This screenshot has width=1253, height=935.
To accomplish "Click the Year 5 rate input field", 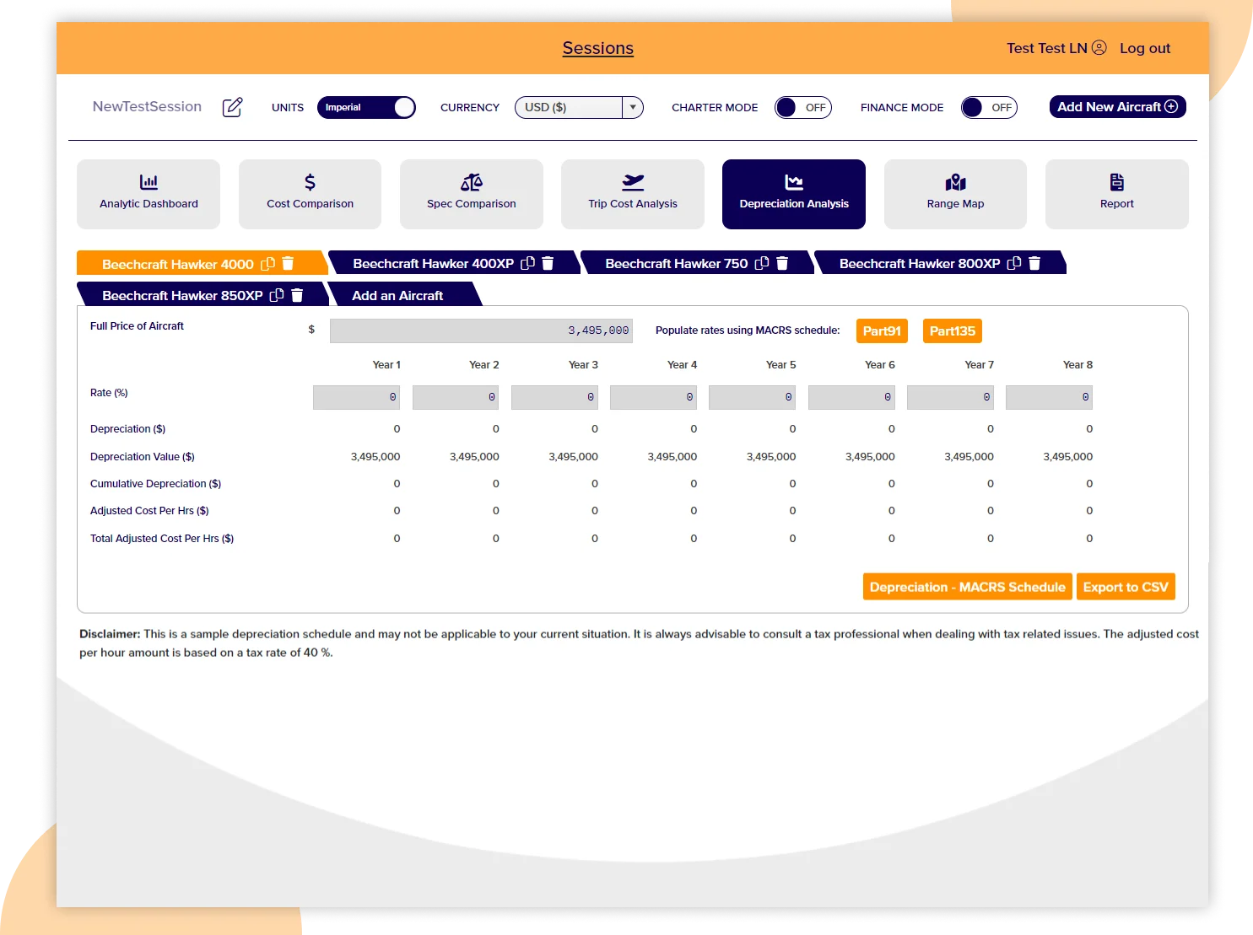I will coord(752,397).
